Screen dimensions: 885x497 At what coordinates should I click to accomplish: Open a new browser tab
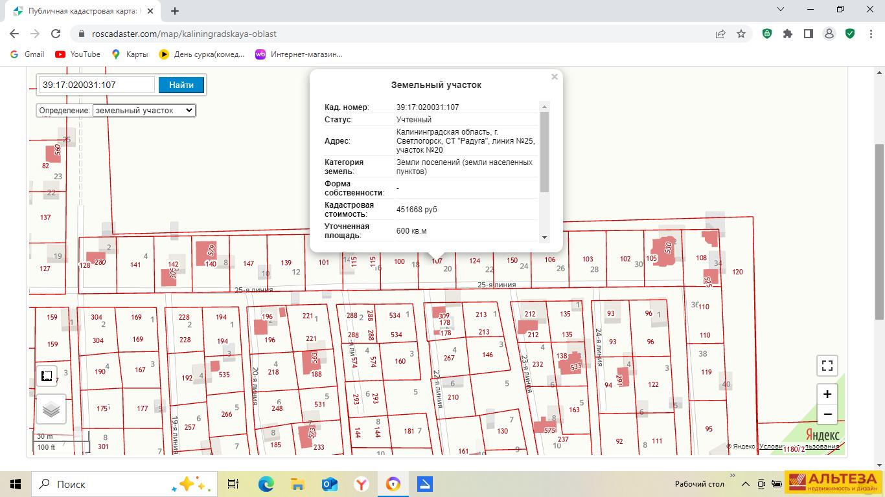(x=175, y=10)
